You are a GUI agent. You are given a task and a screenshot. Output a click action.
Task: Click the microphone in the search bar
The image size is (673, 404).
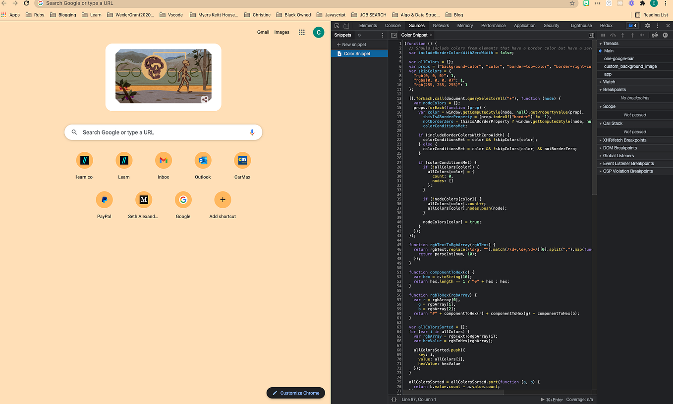(x=252, y=132)
